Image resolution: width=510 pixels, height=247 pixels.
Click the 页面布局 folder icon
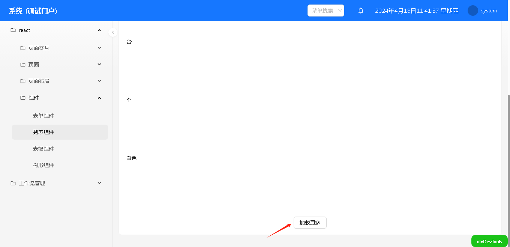(x=23, y=81)
